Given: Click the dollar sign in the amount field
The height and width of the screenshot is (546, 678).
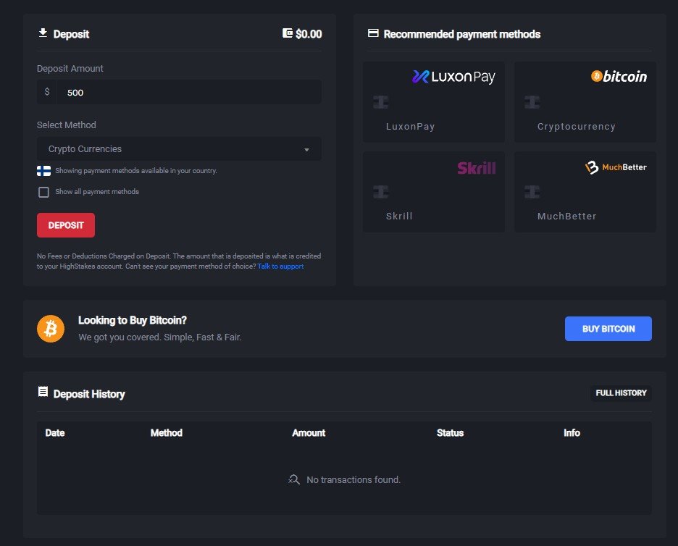Looking at the screenshot, I should click(x=47, y=92).
